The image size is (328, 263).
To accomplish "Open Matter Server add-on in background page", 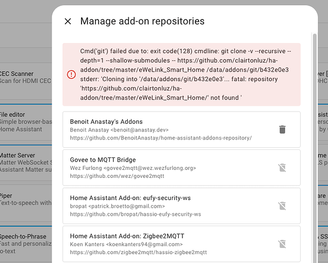I will [26, 163].
